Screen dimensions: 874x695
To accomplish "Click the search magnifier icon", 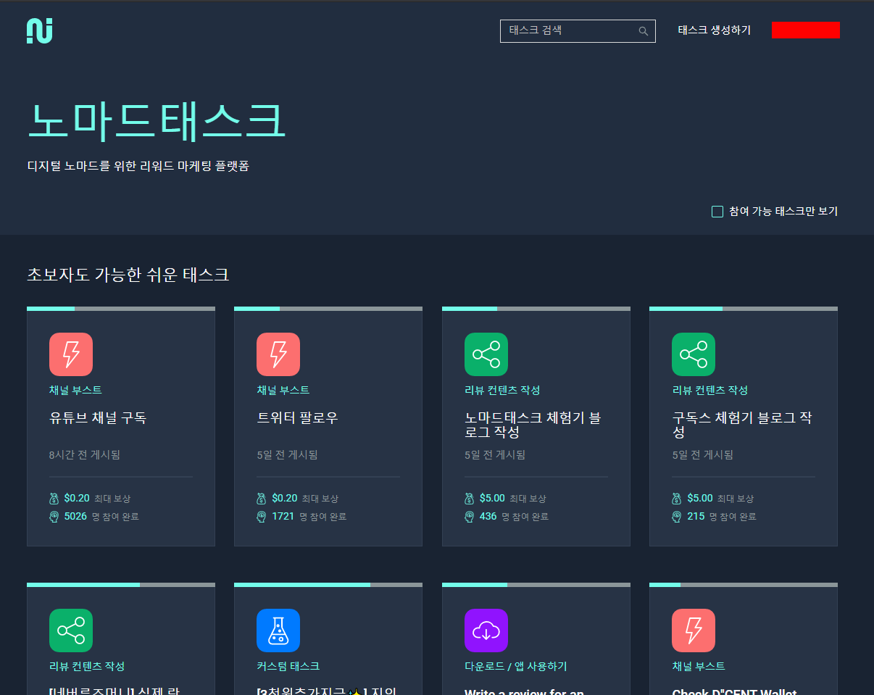I will click(x=643, y=31).
